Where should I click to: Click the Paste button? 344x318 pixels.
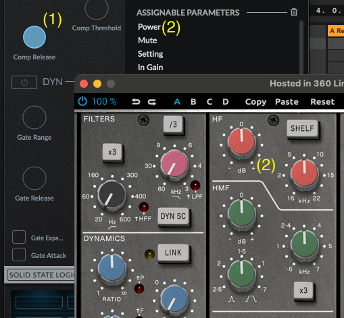pyautogui.click(x=287, y=102)
